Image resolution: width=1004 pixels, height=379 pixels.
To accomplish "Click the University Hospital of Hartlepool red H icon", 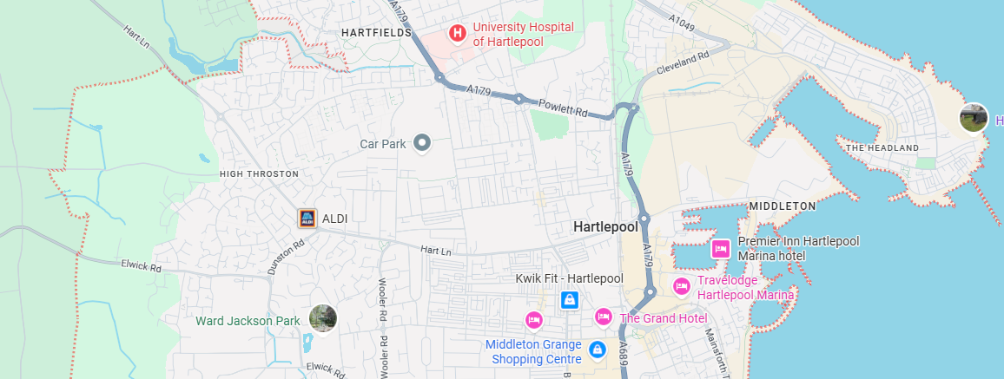I will pos(457,33).
